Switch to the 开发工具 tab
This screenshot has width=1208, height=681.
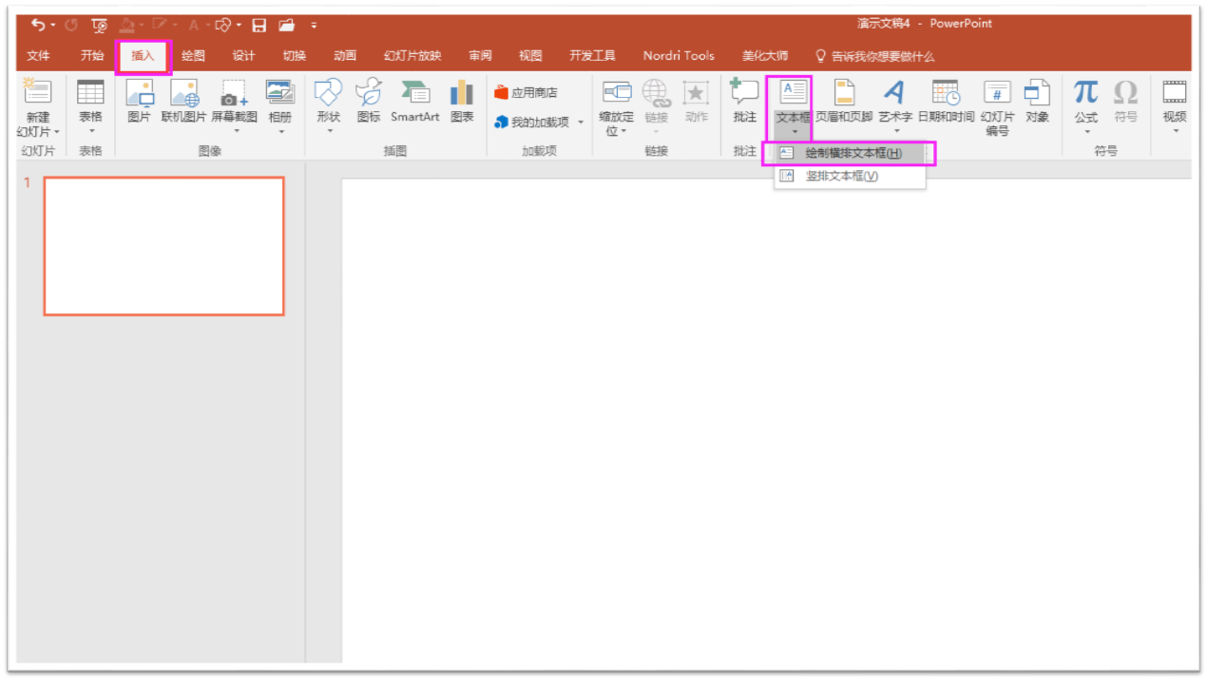pos(592,56)
